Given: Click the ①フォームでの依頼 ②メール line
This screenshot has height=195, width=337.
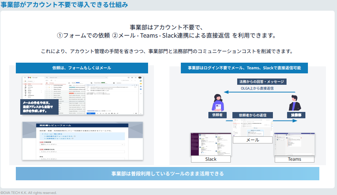Looking at the screenshot, I should (166, 35).
